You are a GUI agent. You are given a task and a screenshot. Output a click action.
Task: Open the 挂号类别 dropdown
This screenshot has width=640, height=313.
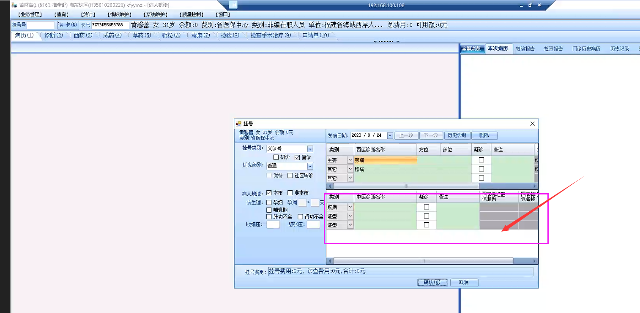pyautogui.click(x=310, y=149)
